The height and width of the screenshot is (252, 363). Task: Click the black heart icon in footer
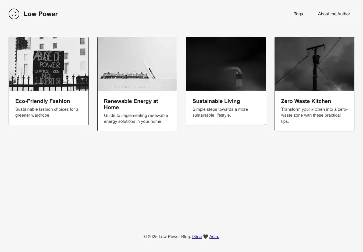pyautogui.click(x=205, y=236)
